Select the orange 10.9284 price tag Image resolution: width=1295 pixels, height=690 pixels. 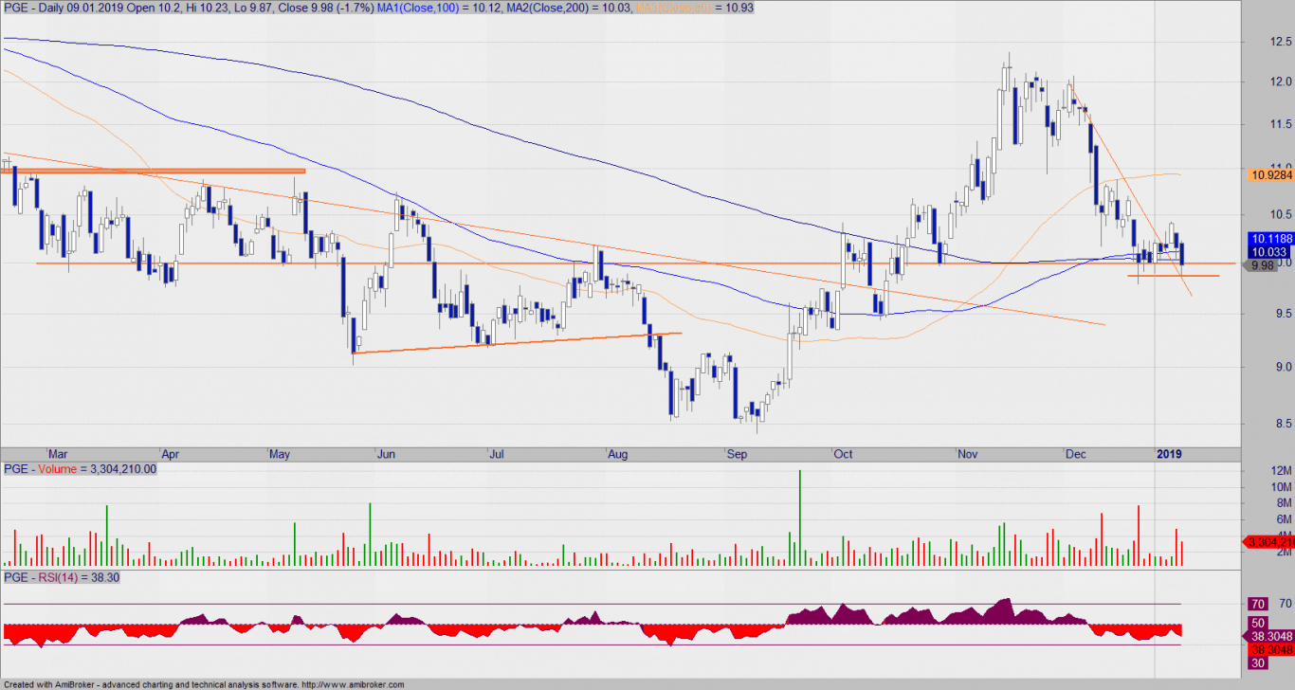pos(1269,175)
